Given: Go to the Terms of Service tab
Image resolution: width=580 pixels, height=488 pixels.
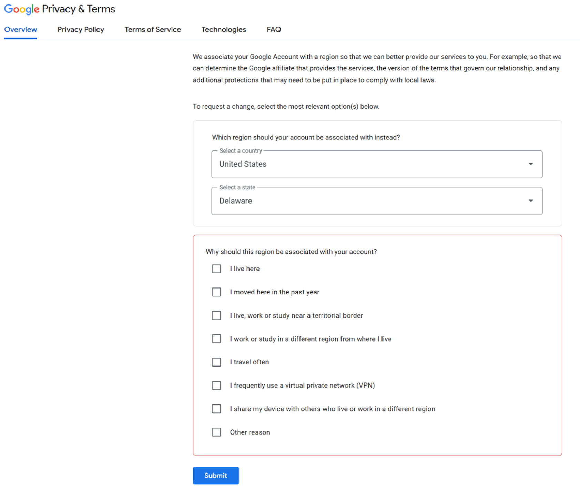Looking at the screenshot, I should (x=153, y=30).
